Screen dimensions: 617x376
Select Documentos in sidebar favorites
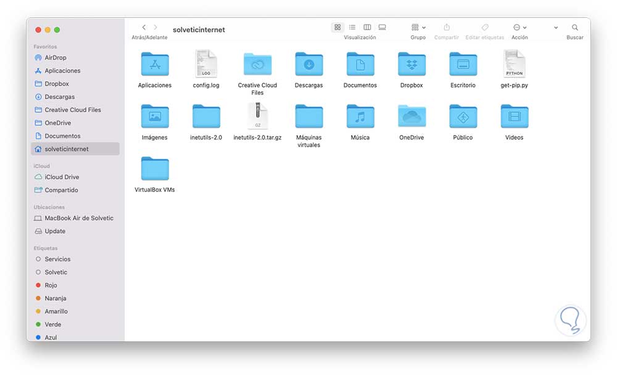coord(75,136)
